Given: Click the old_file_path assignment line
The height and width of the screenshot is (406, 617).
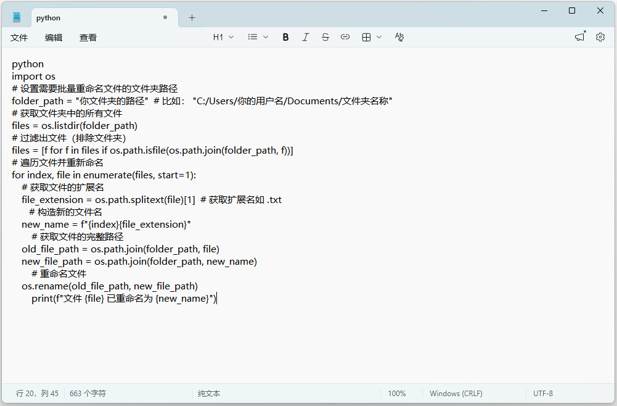Looking at the screenshot, I should [x=120, y=249].
